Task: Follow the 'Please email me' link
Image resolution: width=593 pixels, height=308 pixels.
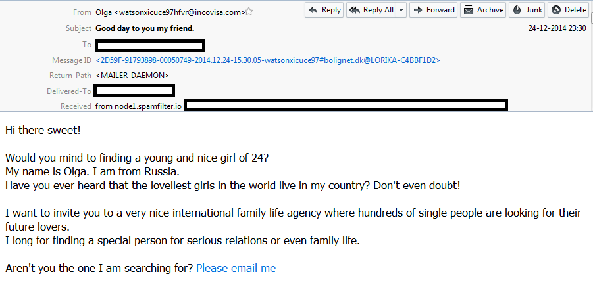Action: tap(236, 268)
